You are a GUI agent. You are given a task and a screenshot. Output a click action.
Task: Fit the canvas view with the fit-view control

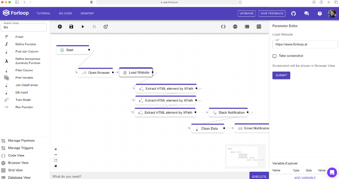(56, 160)
